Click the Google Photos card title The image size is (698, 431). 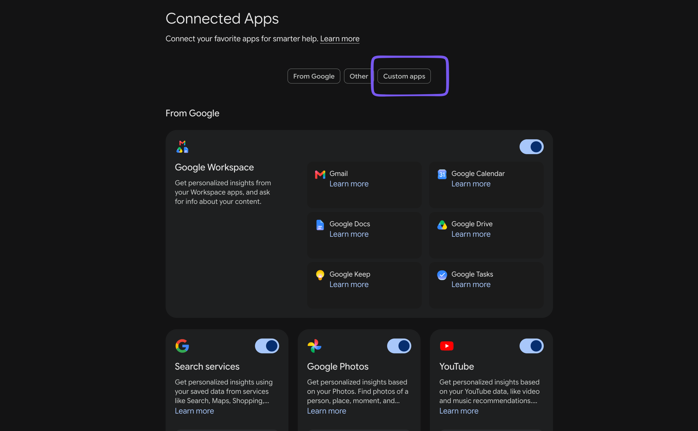click(338, 367)
